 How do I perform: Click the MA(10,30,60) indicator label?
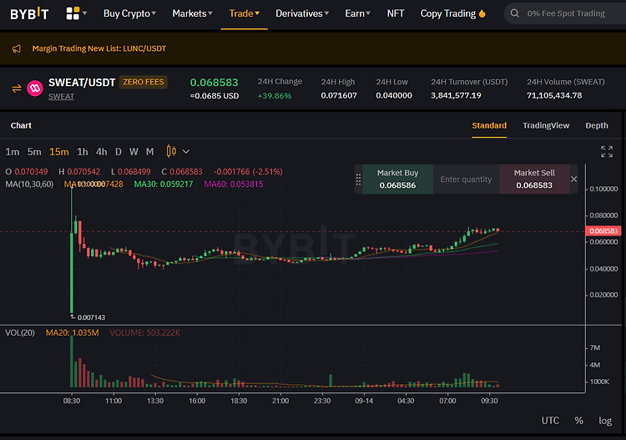pyautogui.click(x=29, y=184)
